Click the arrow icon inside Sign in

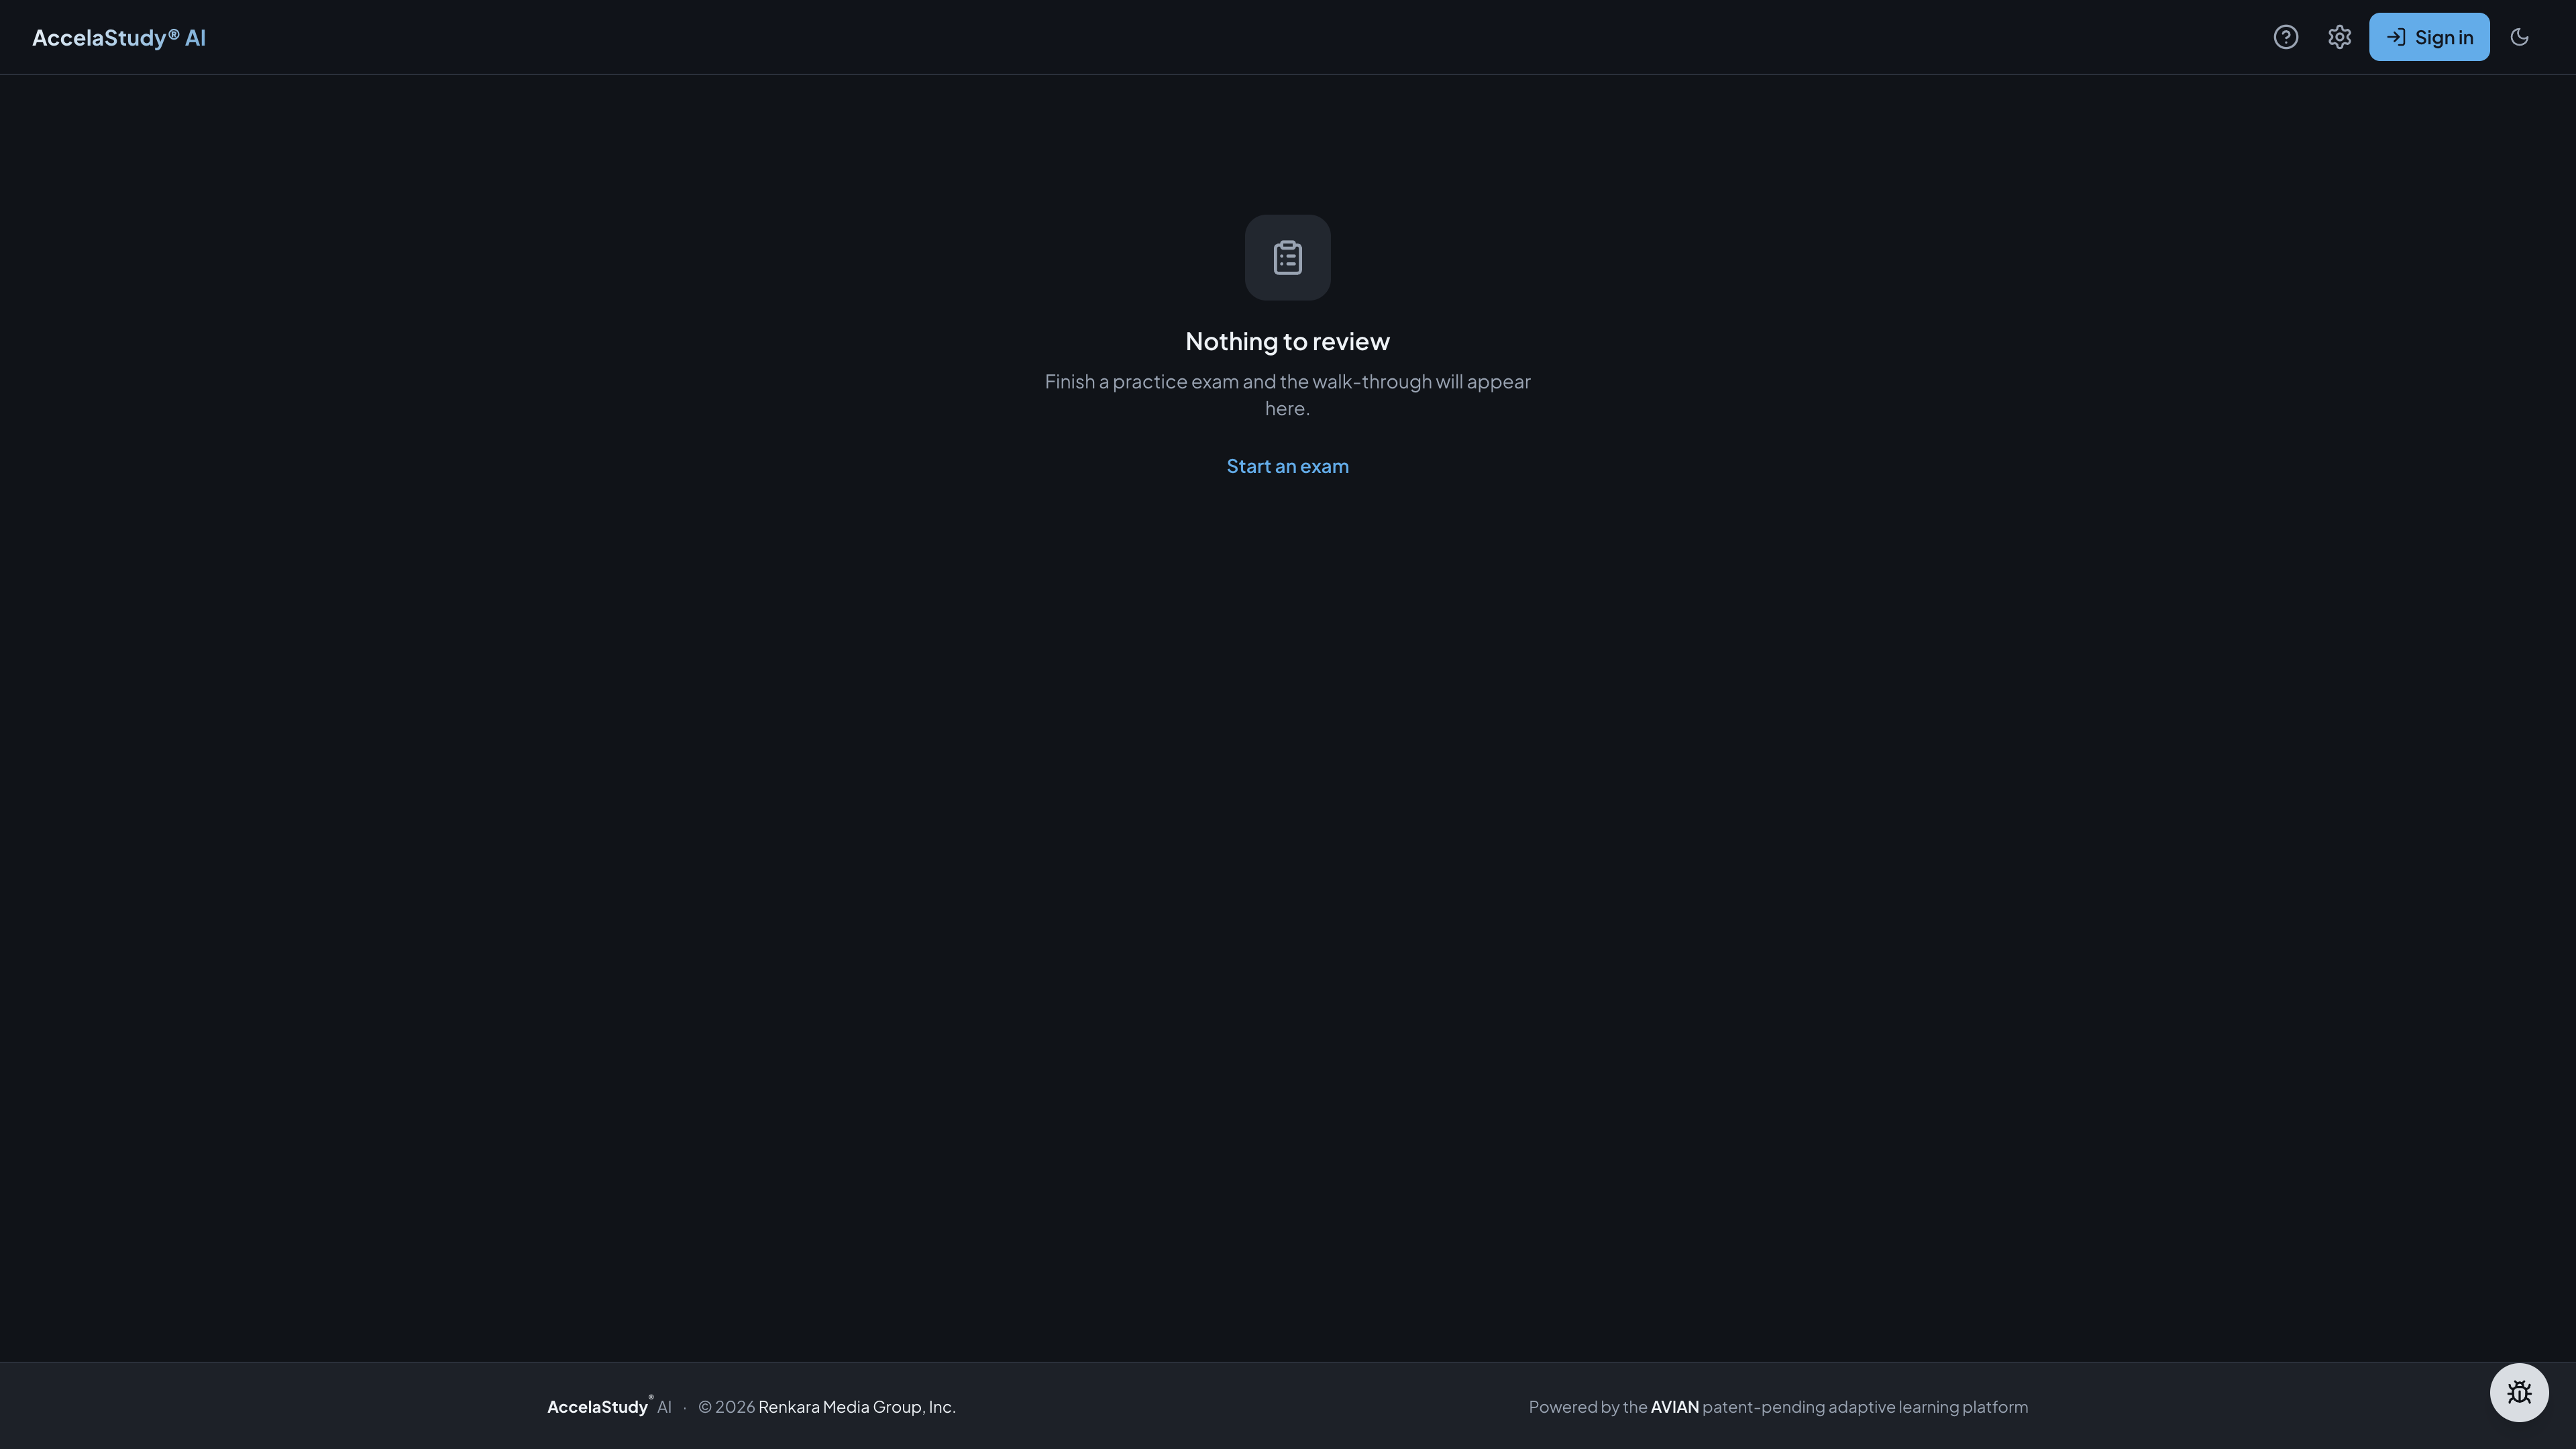2396,37
